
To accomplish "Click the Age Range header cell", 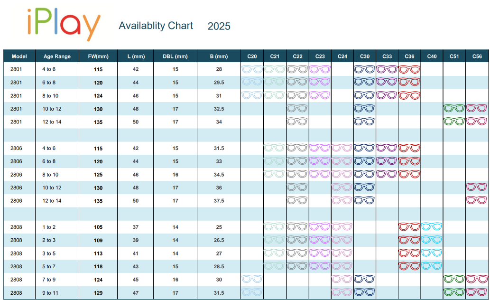I will coord(57,56).
